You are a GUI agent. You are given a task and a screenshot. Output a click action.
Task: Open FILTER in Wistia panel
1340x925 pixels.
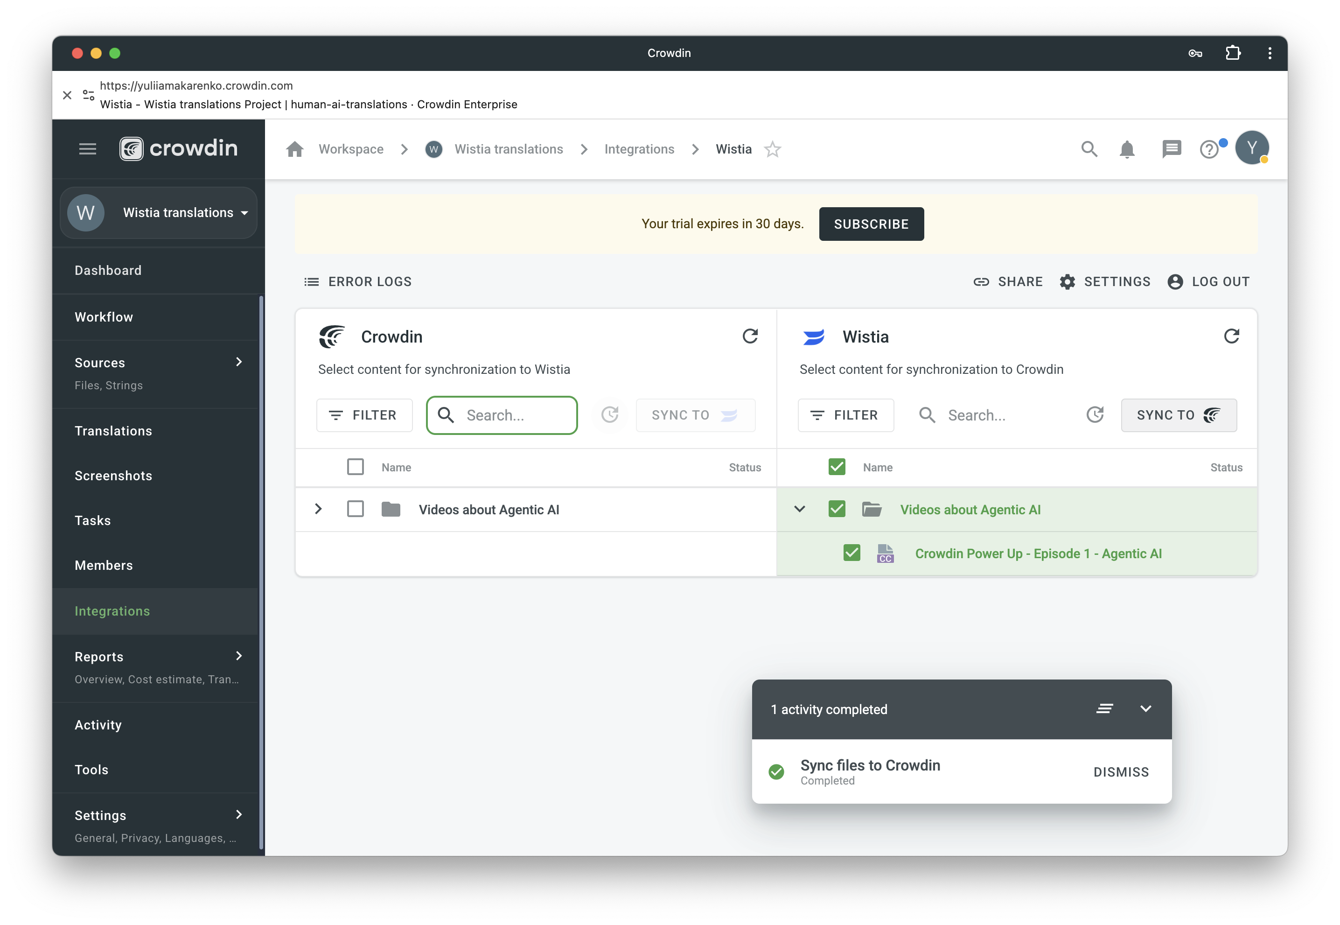click(x=846, y=415)
